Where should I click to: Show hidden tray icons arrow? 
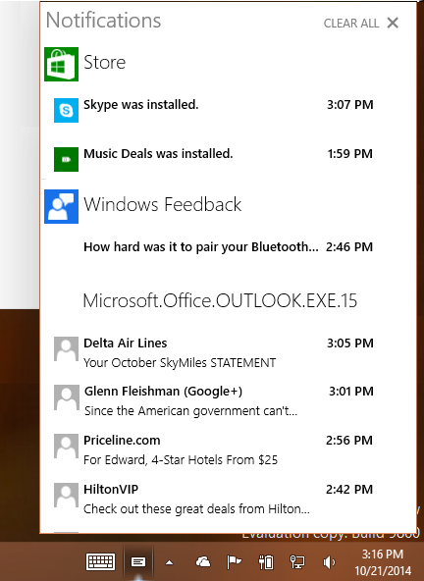click(x=170, y=562)
